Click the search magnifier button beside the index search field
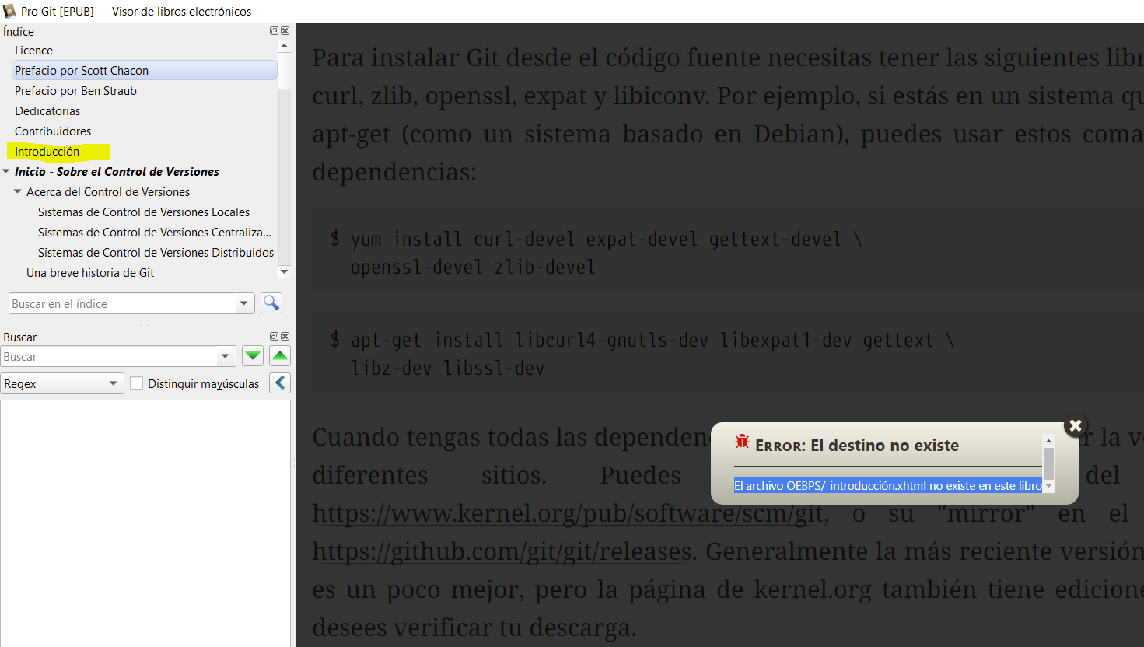This screenshot has height=647, width=1144. click(x=271, y=303)
